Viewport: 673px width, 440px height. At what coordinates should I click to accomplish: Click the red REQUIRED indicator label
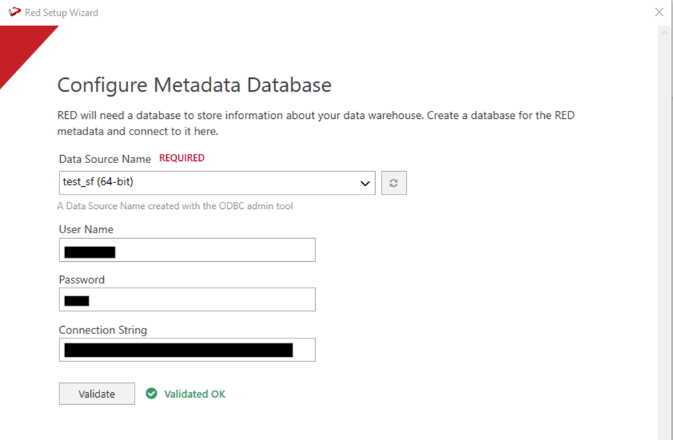point(181,158)
